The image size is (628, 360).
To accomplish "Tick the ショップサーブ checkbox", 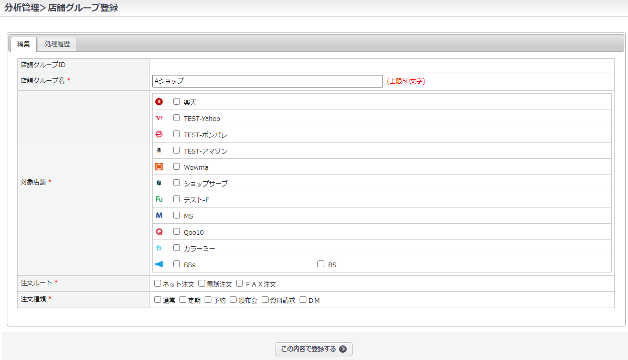I will pyautogui.click(x=177, y=183).
